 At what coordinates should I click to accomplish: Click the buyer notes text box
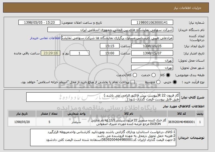pyautogui.click(x=103, y=137)
